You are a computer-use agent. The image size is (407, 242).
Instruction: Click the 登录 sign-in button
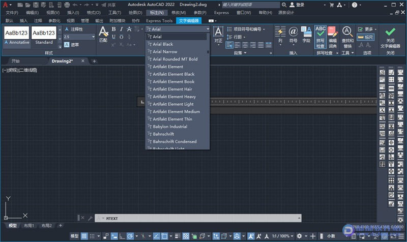click(297, 5)
